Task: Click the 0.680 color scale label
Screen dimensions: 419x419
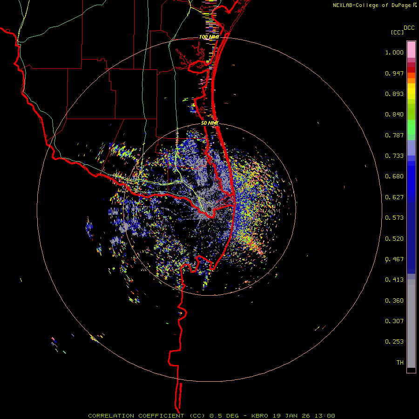Action: pos(394,176)
